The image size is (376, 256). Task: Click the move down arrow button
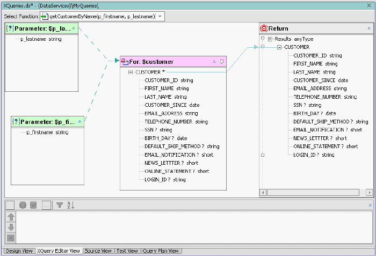click(x=11, y=227)
